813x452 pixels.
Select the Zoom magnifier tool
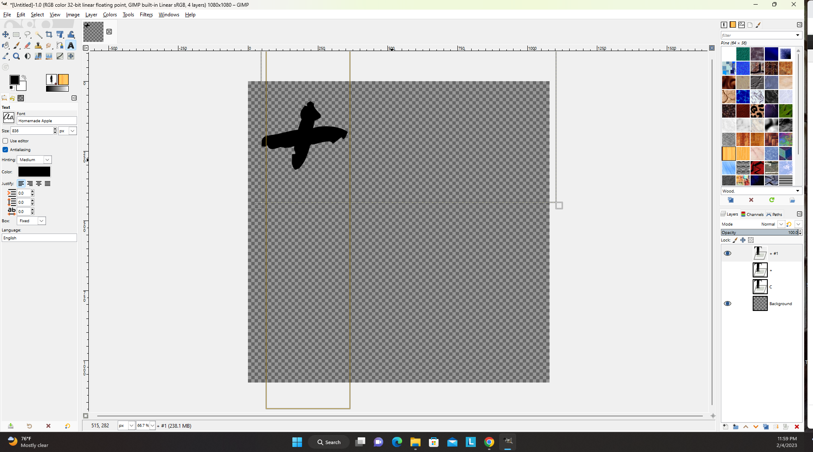(x=16, y=56)
